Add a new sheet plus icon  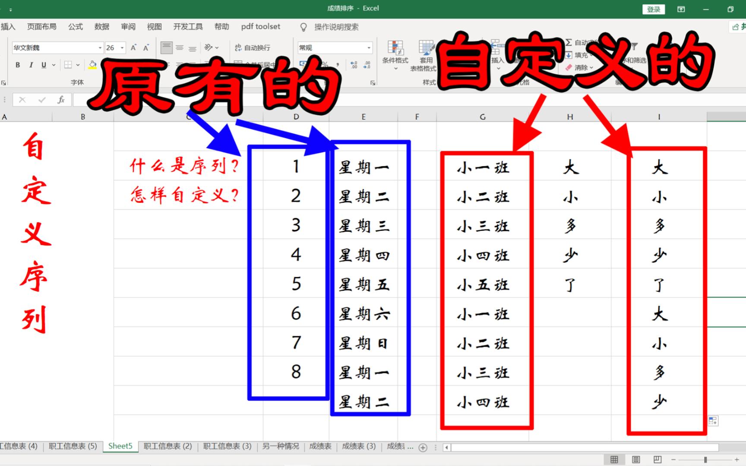click(x=423, y=448)
